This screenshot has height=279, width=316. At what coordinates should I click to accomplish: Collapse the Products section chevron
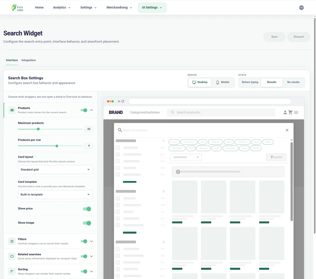[92, 110]
